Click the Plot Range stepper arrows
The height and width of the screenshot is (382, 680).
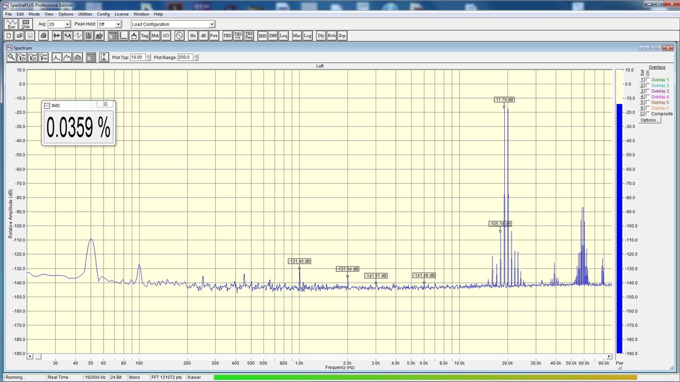pos(196,57)
